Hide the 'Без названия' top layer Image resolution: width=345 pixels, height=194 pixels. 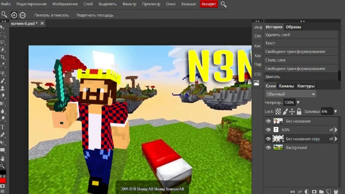coord(268,121)
